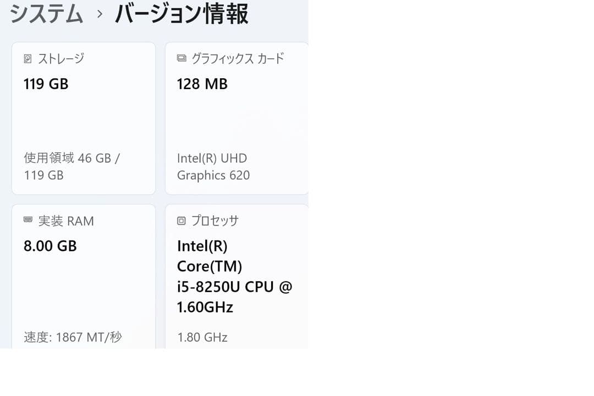This screenshot has height=396, width=594.
Task: Click the バージョン情報 page title
Action: click(182, 14)
